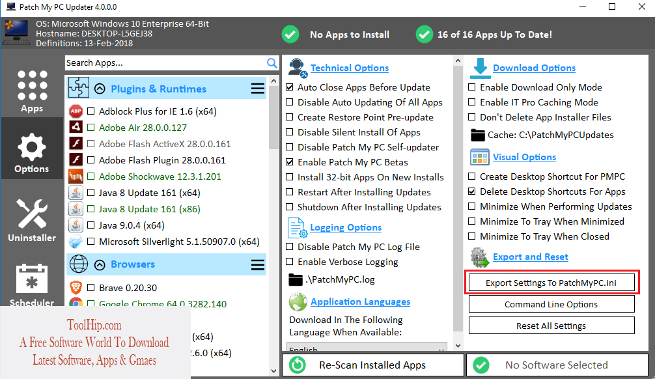
Task: Open the Download Options link
Action: click(534, 68)
